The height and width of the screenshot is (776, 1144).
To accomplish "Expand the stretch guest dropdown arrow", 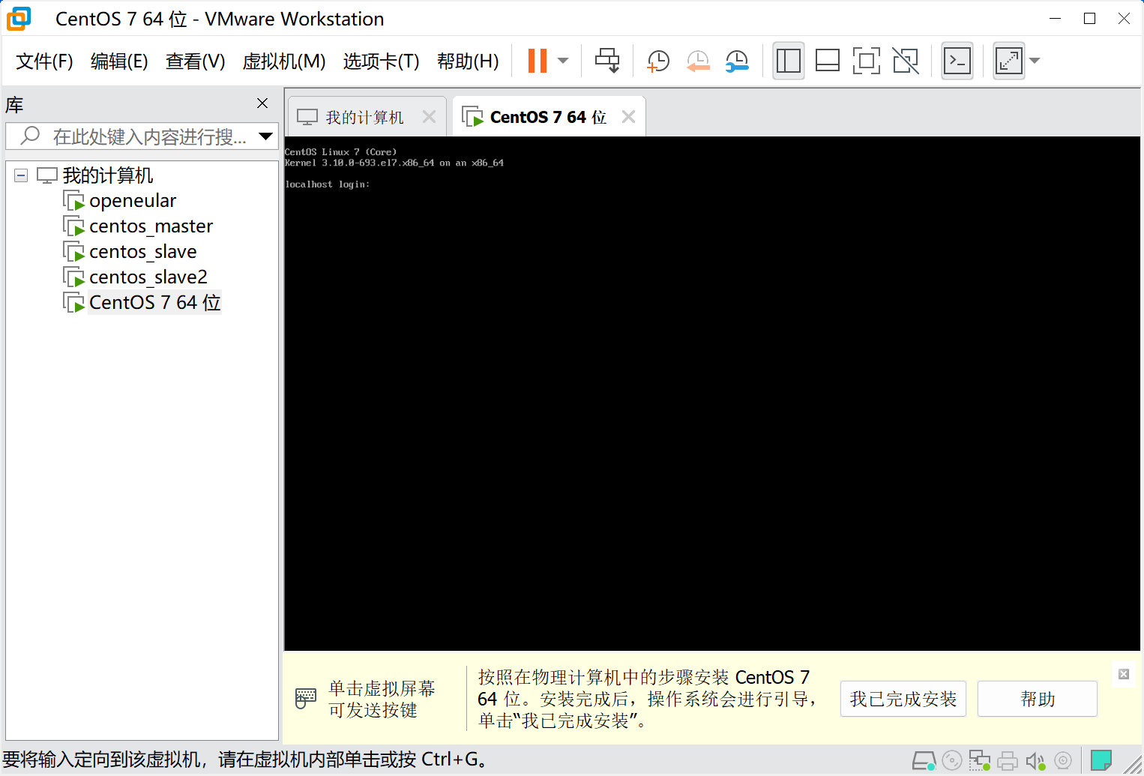I will click(x=1035, y=61).
